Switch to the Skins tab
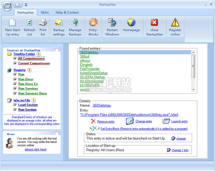The height and width of the screenshot is (171, 215). [x=45, y=12]
